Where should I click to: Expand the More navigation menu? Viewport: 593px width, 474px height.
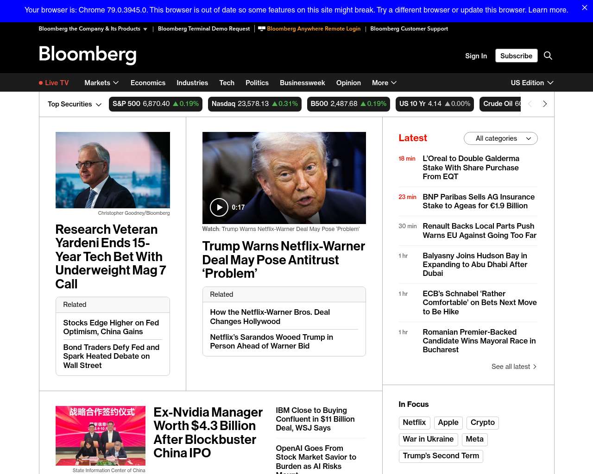tap(384, 83)
